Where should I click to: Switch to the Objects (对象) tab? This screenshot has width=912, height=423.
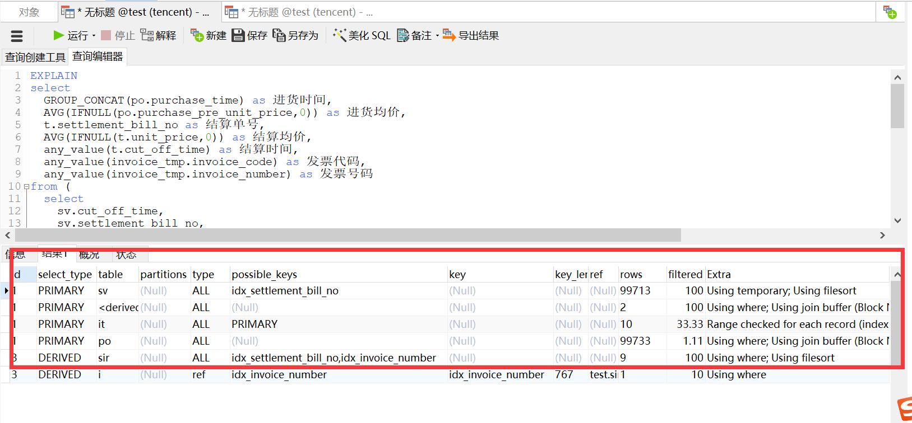point(29,12)
